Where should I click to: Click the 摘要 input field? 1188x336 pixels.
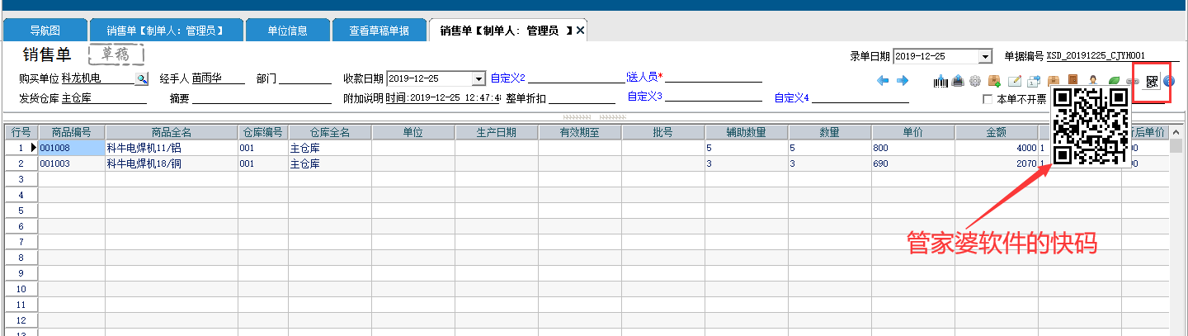point(262,98)
